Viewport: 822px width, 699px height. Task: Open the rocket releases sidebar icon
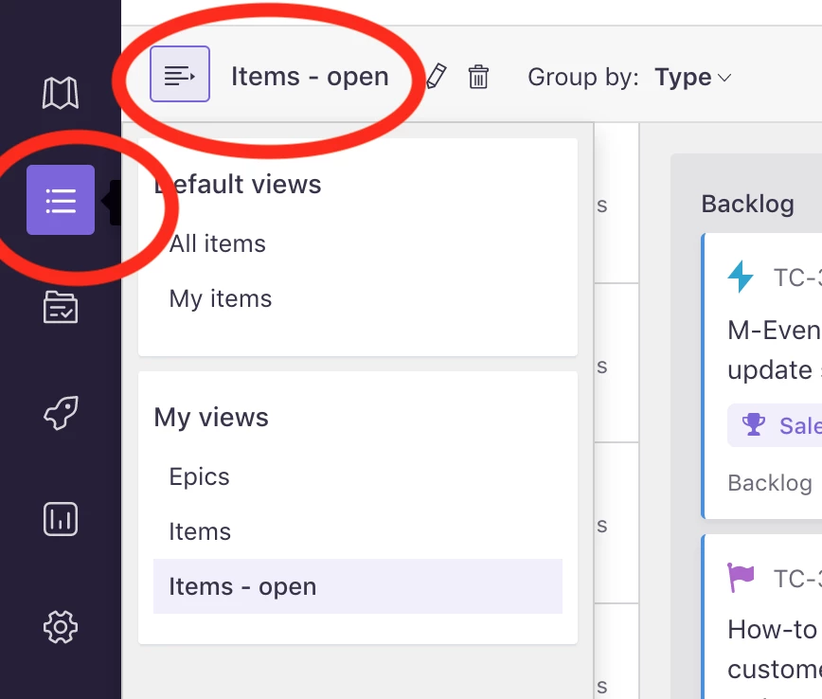61,413
